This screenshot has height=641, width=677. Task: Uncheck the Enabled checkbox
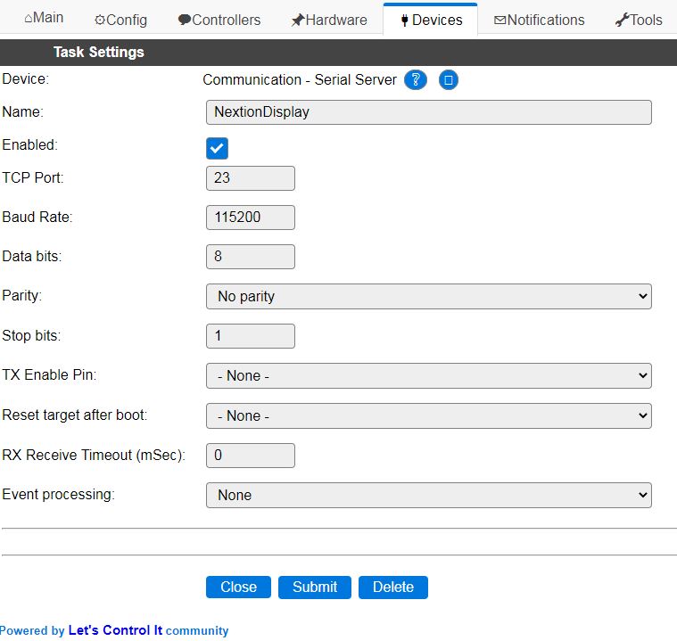pos(217,148)
